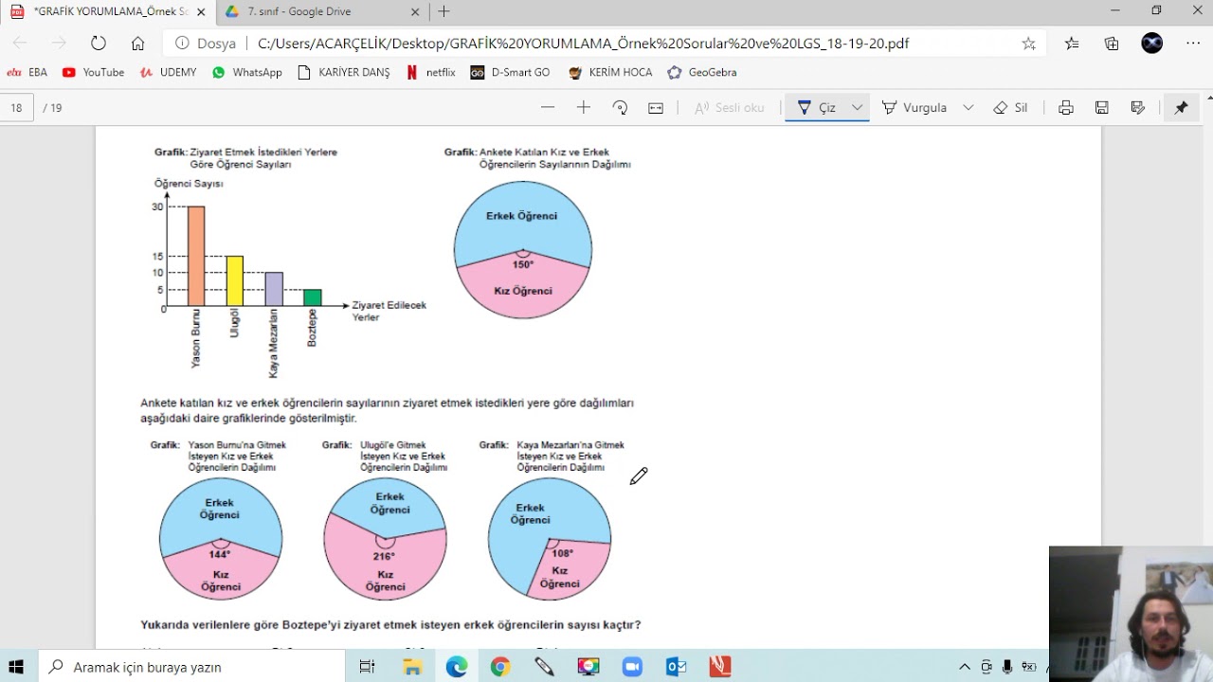This screenshot has height=682, width=1213.
Task: Unpin the PDF toolbar
Action: [1181, 108]
